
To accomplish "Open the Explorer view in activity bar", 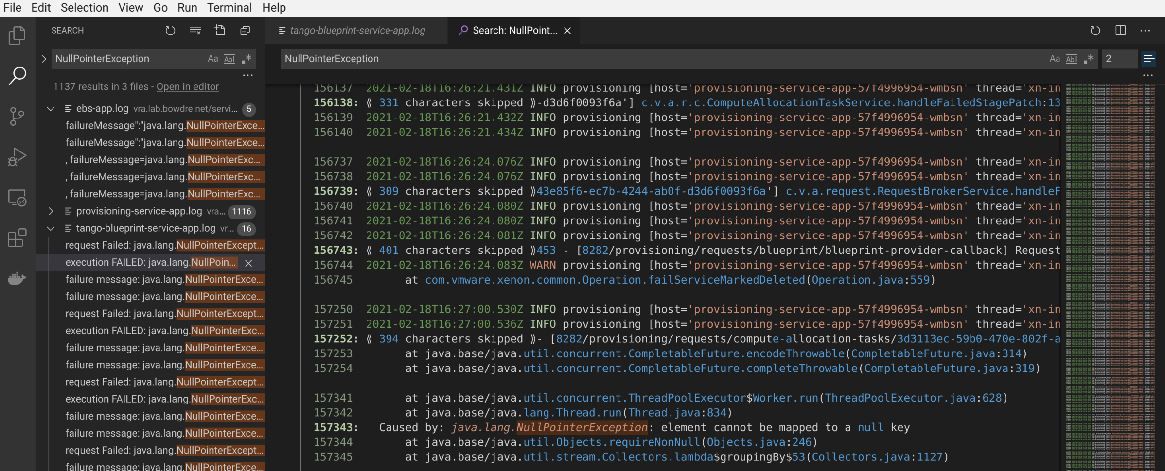I will [18, 35].
